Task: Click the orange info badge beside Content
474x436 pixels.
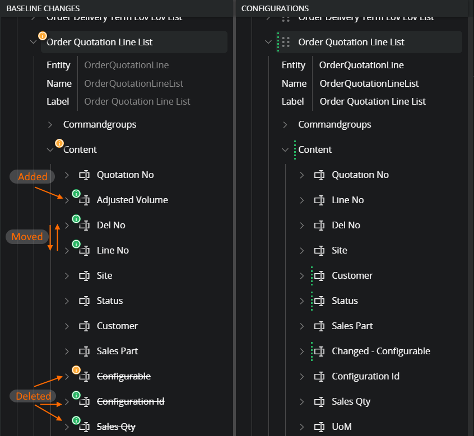Action: pos(59,143)
